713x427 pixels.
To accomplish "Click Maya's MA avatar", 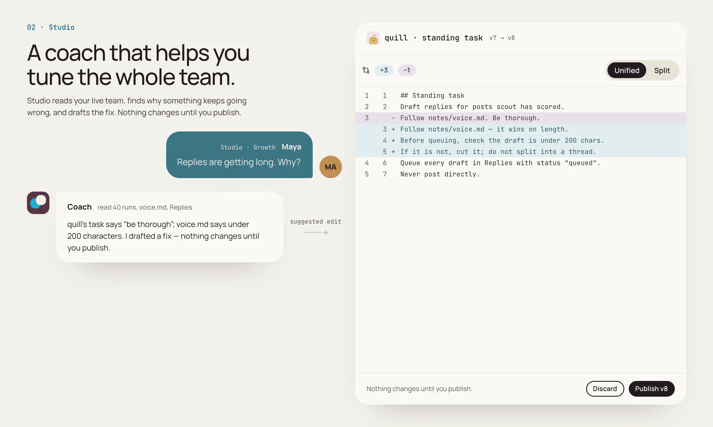I will (x=330, y=167).
